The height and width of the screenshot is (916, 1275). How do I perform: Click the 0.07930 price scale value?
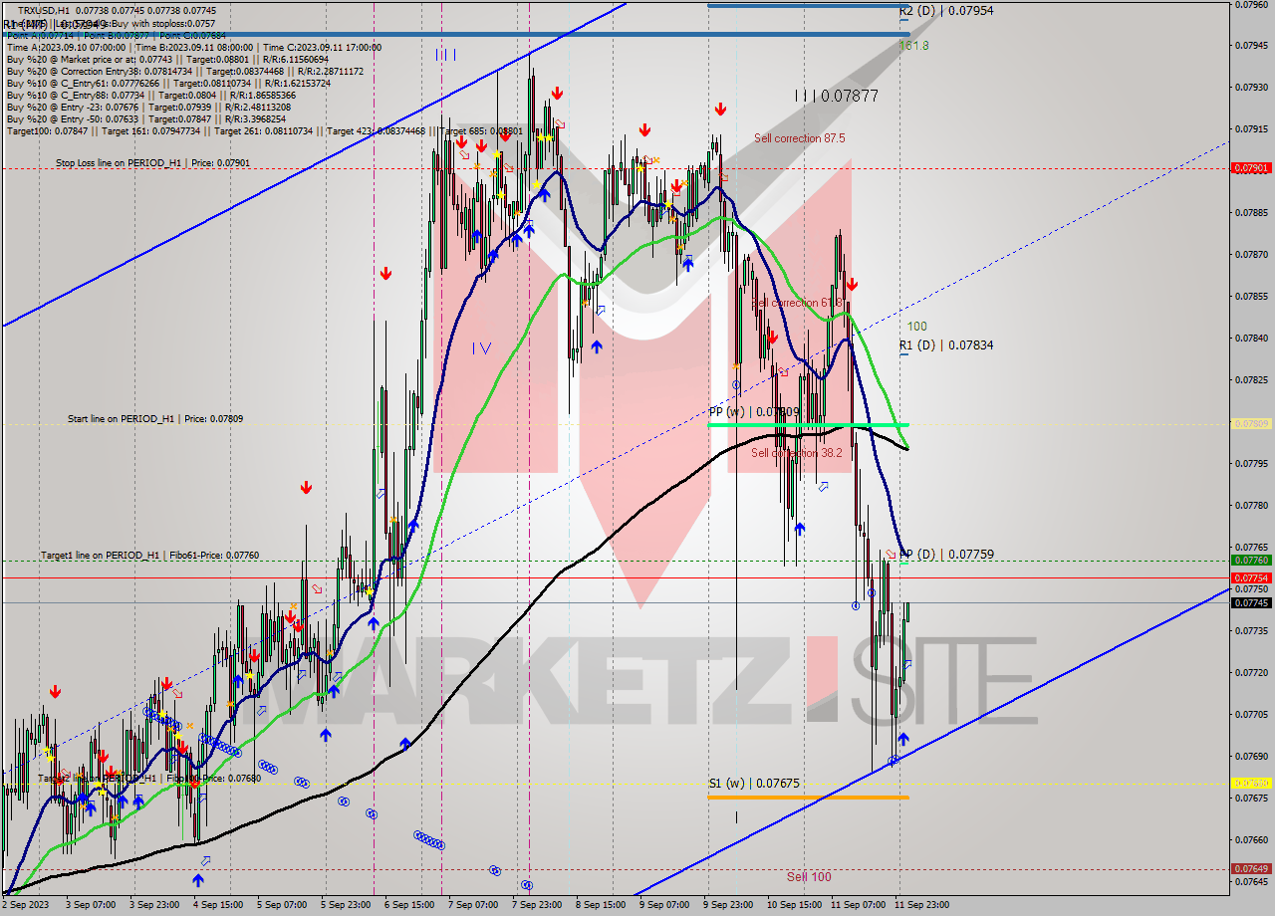[1251, 87]
